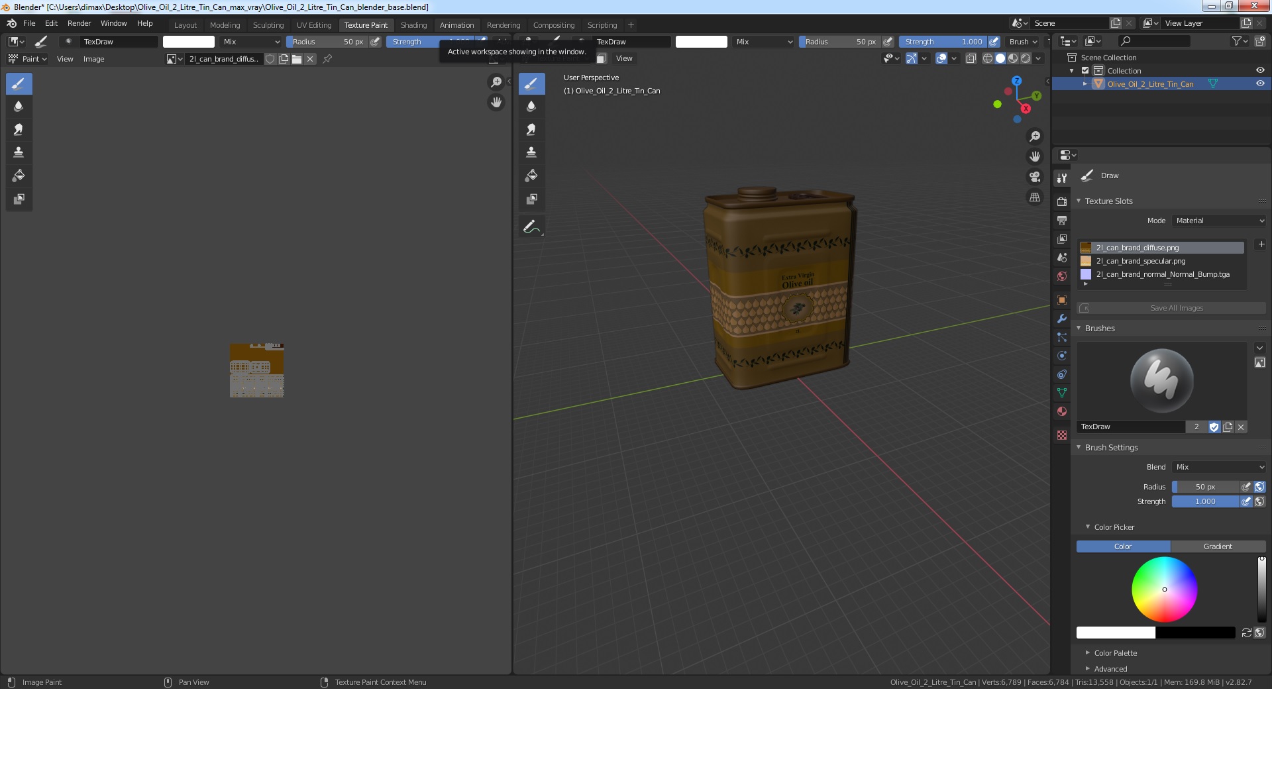Viewport: 1272px width, 767px height.
Task: Open the View Layer properties tab
Action: 1062,238
